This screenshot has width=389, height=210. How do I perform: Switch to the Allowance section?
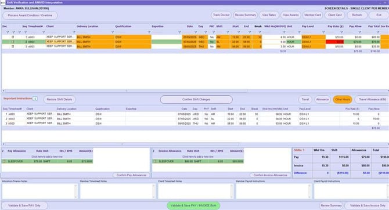pyautogui.click(x=322, y=99)
